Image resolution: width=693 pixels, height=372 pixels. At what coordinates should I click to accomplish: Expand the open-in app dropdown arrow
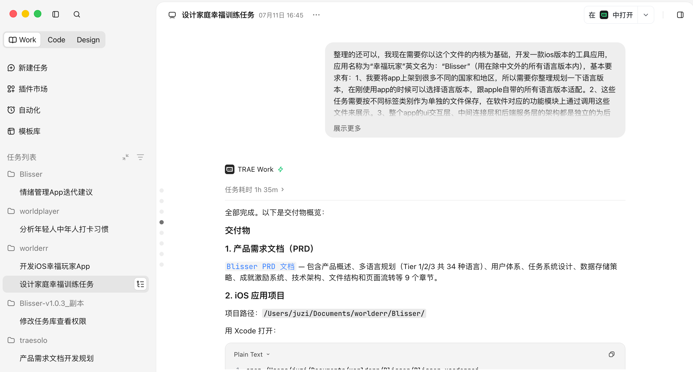coord(646,15)
